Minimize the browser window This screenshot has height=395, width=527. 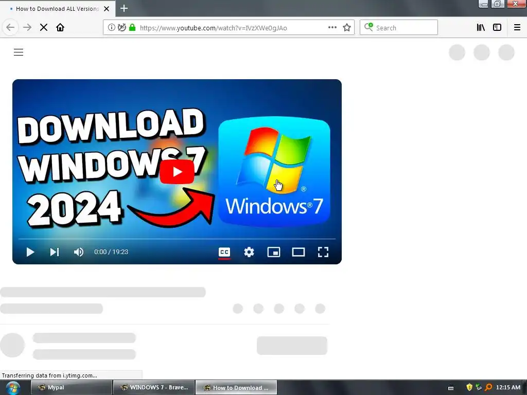click(x=484, y=4)
